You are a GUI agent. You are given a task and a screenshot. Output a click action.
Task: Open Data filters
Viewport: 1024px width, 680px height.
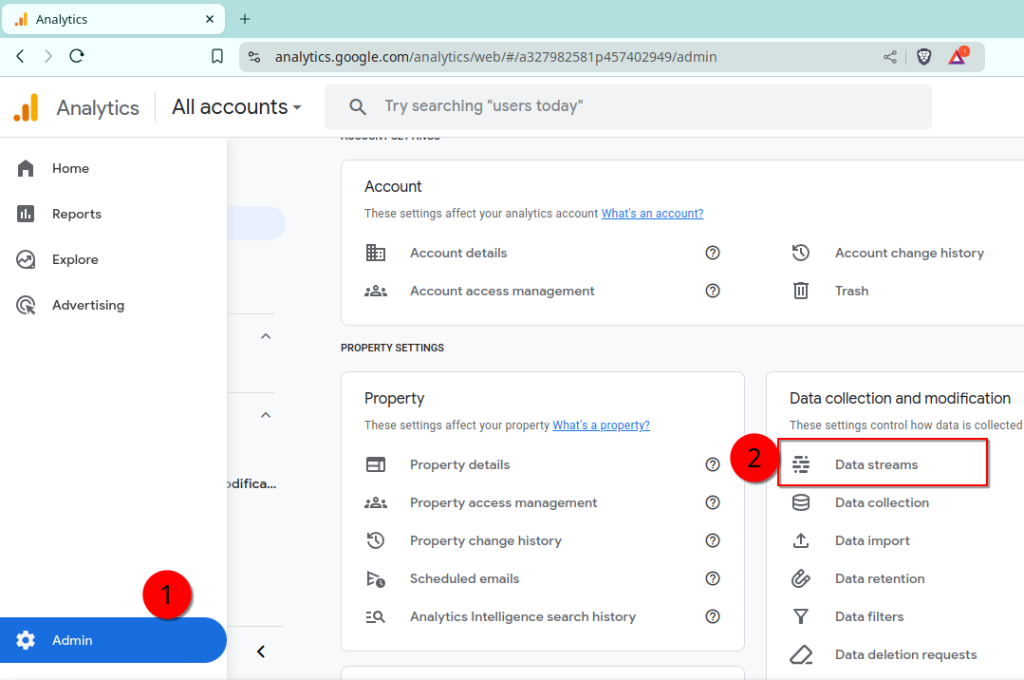coord(869,616)
